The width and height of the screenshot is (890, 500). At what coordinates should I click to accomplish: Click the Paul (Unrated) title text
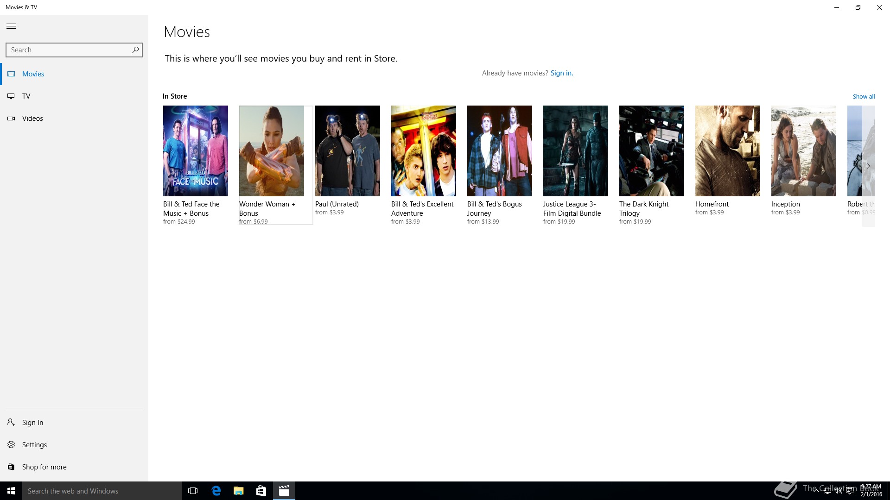click(337, 204)
